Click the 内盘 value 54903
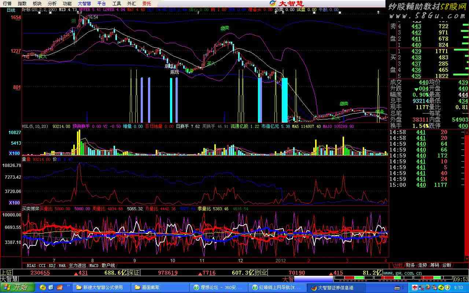Viewport: 469px width, 293px height. [x=460, y=119]
